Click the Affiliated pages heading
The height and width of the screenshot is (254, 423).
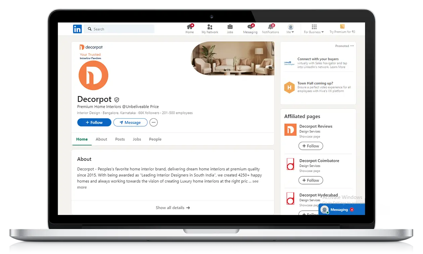[302, 116]
